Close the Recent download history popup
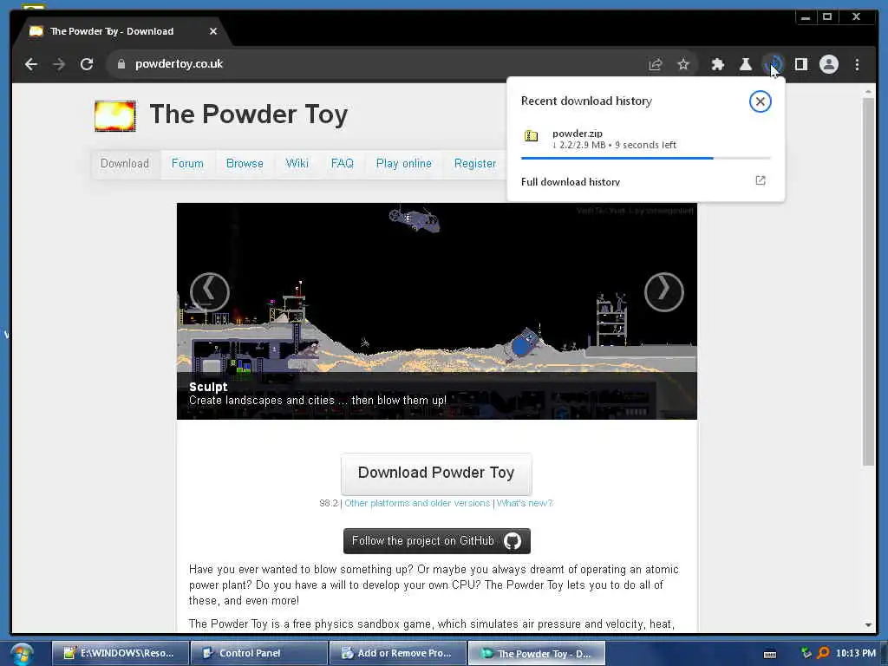This screenshot has height=666, width=888. point(760,101)
